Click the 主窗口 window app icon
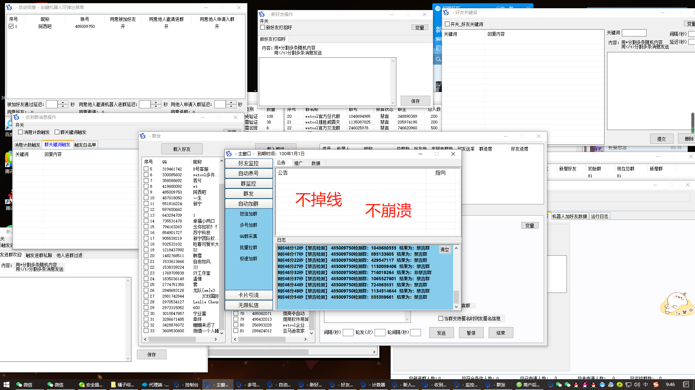Viewport: 695px width, 390px height. click(229, 154)
